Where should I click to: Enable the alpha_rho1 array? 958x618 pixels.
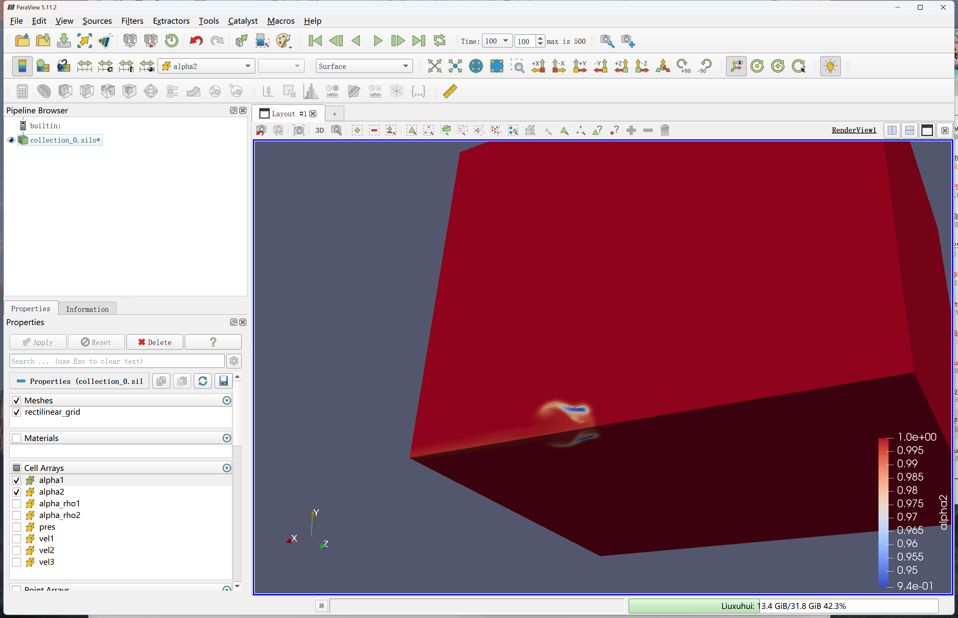(17, 503)
